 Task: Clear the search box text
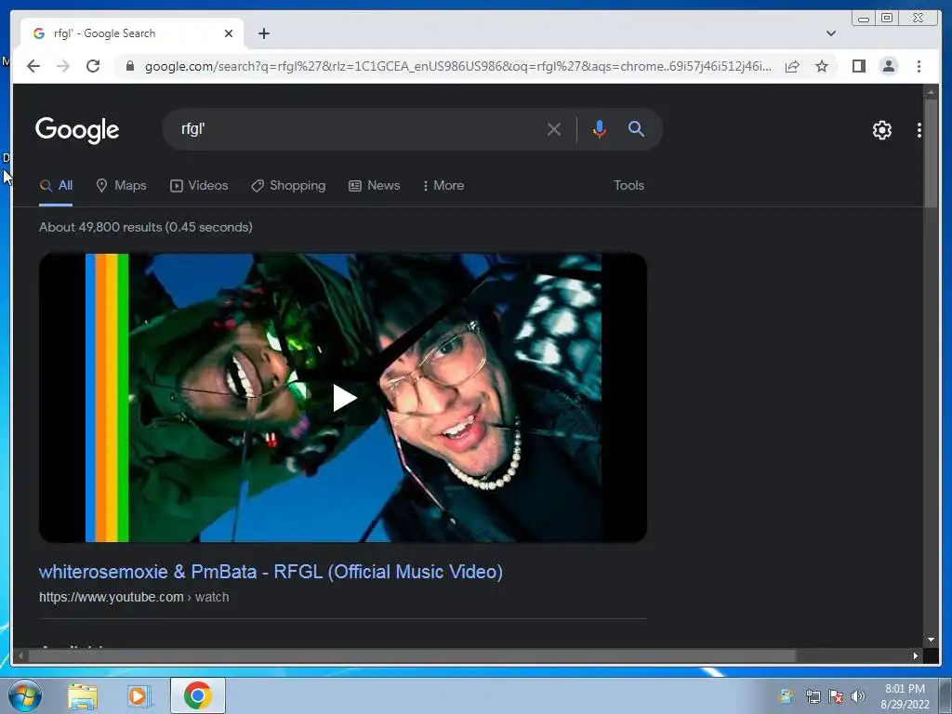coord(554,129)
